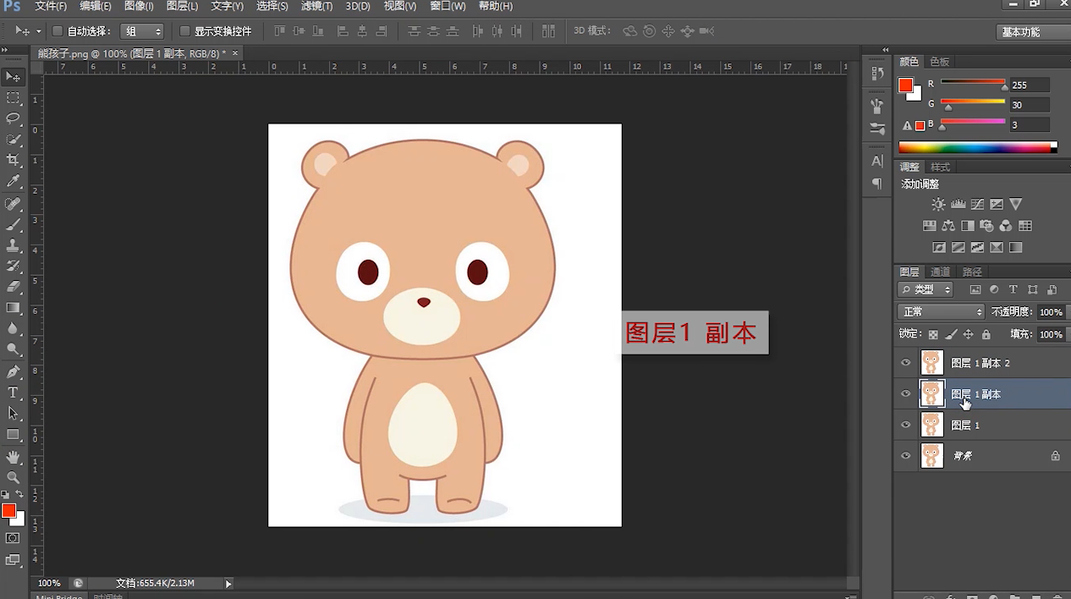Select the Brush tool
The image size is (1071, 599).
[14, 225]
